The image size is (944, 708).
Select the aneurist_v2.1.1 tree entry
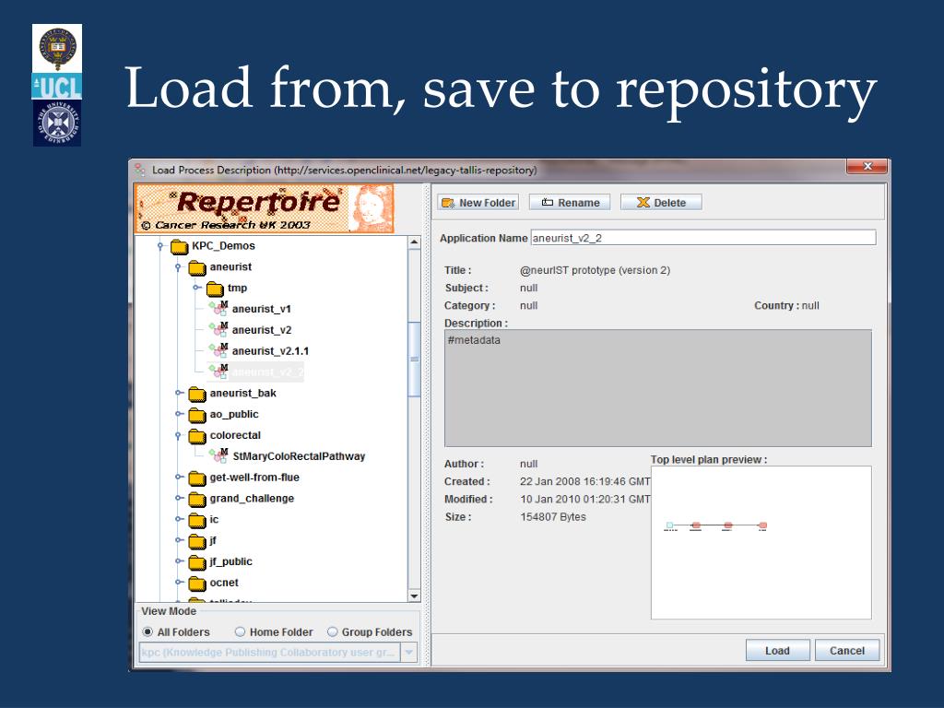click(x=270, y=351)
